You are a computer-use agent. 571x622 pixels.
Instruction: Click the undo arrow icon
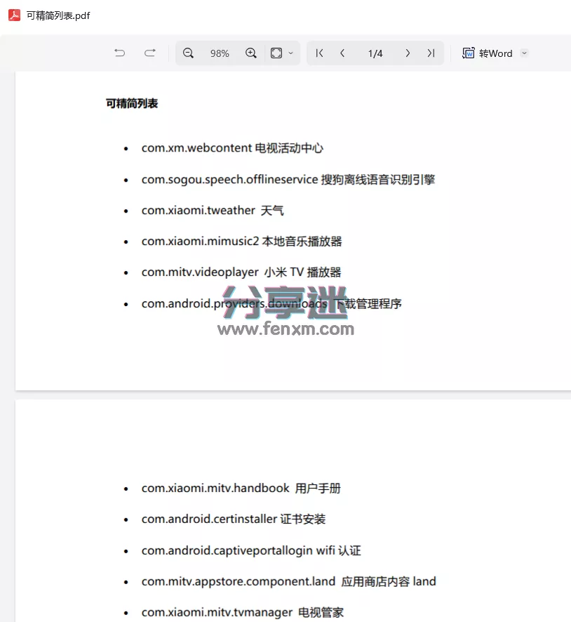tap(119, 53)
